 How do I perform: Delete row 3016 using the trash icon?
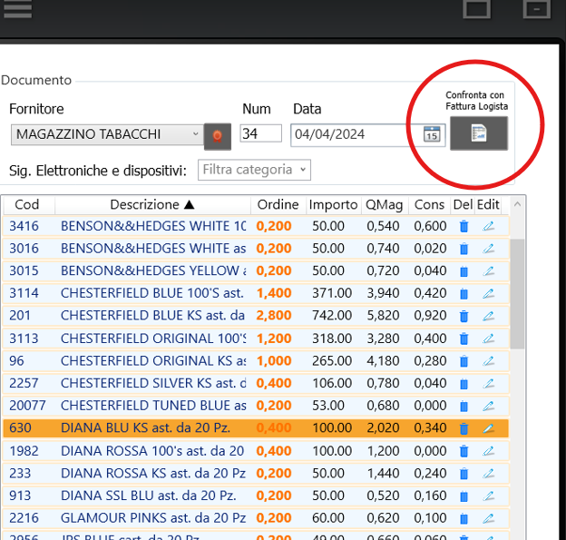click(x=464, y=249)
